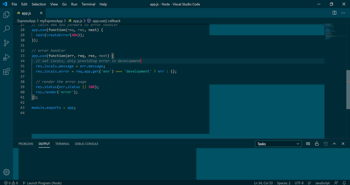350x185 pixels.
Task: Open the Go menu
Action: 64,4
